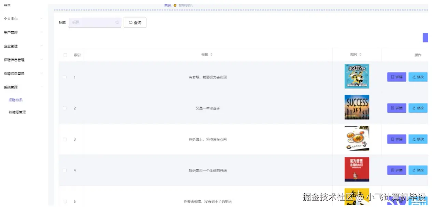Click index number 1 in the table
This screenshot has height=208, width=432.
pos(75,77)
